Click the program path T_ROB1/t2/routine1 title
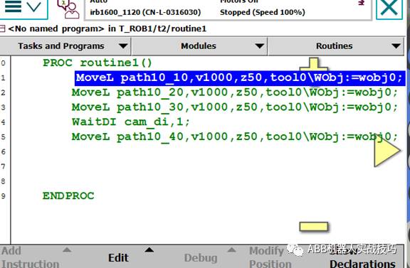The image size is (410, 268). tap(162, 28)
